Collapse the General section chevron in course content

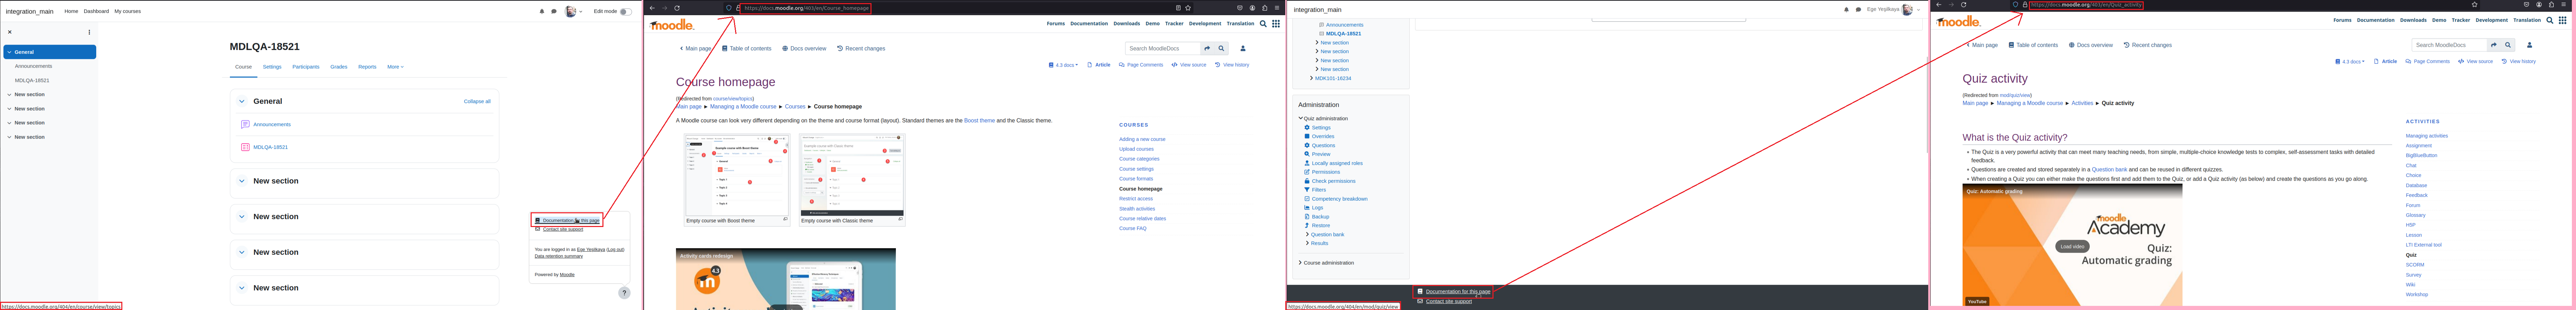click(x=242, y=102)
